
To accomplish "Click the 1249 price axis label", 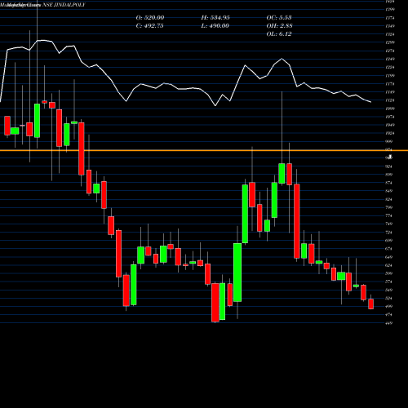I will 390,60.
